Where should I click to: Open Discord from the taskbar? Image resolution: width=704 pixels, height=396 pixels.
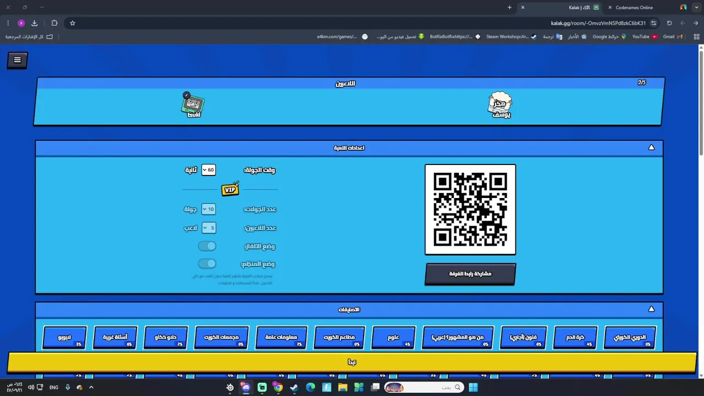(246, 387)
